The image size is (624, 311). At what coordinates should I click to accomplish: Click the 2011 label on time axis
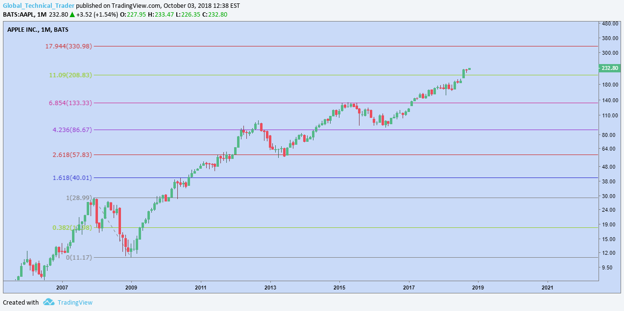(201, 288)
